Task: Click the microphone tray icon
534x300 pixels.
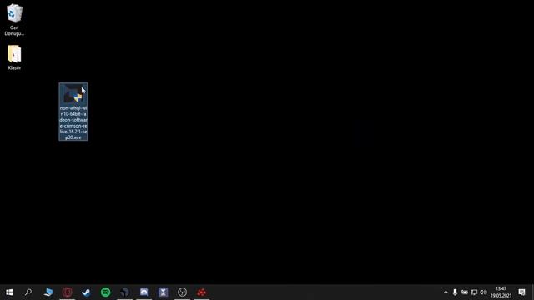Action: pyautogui.click(x=455, y=292)
